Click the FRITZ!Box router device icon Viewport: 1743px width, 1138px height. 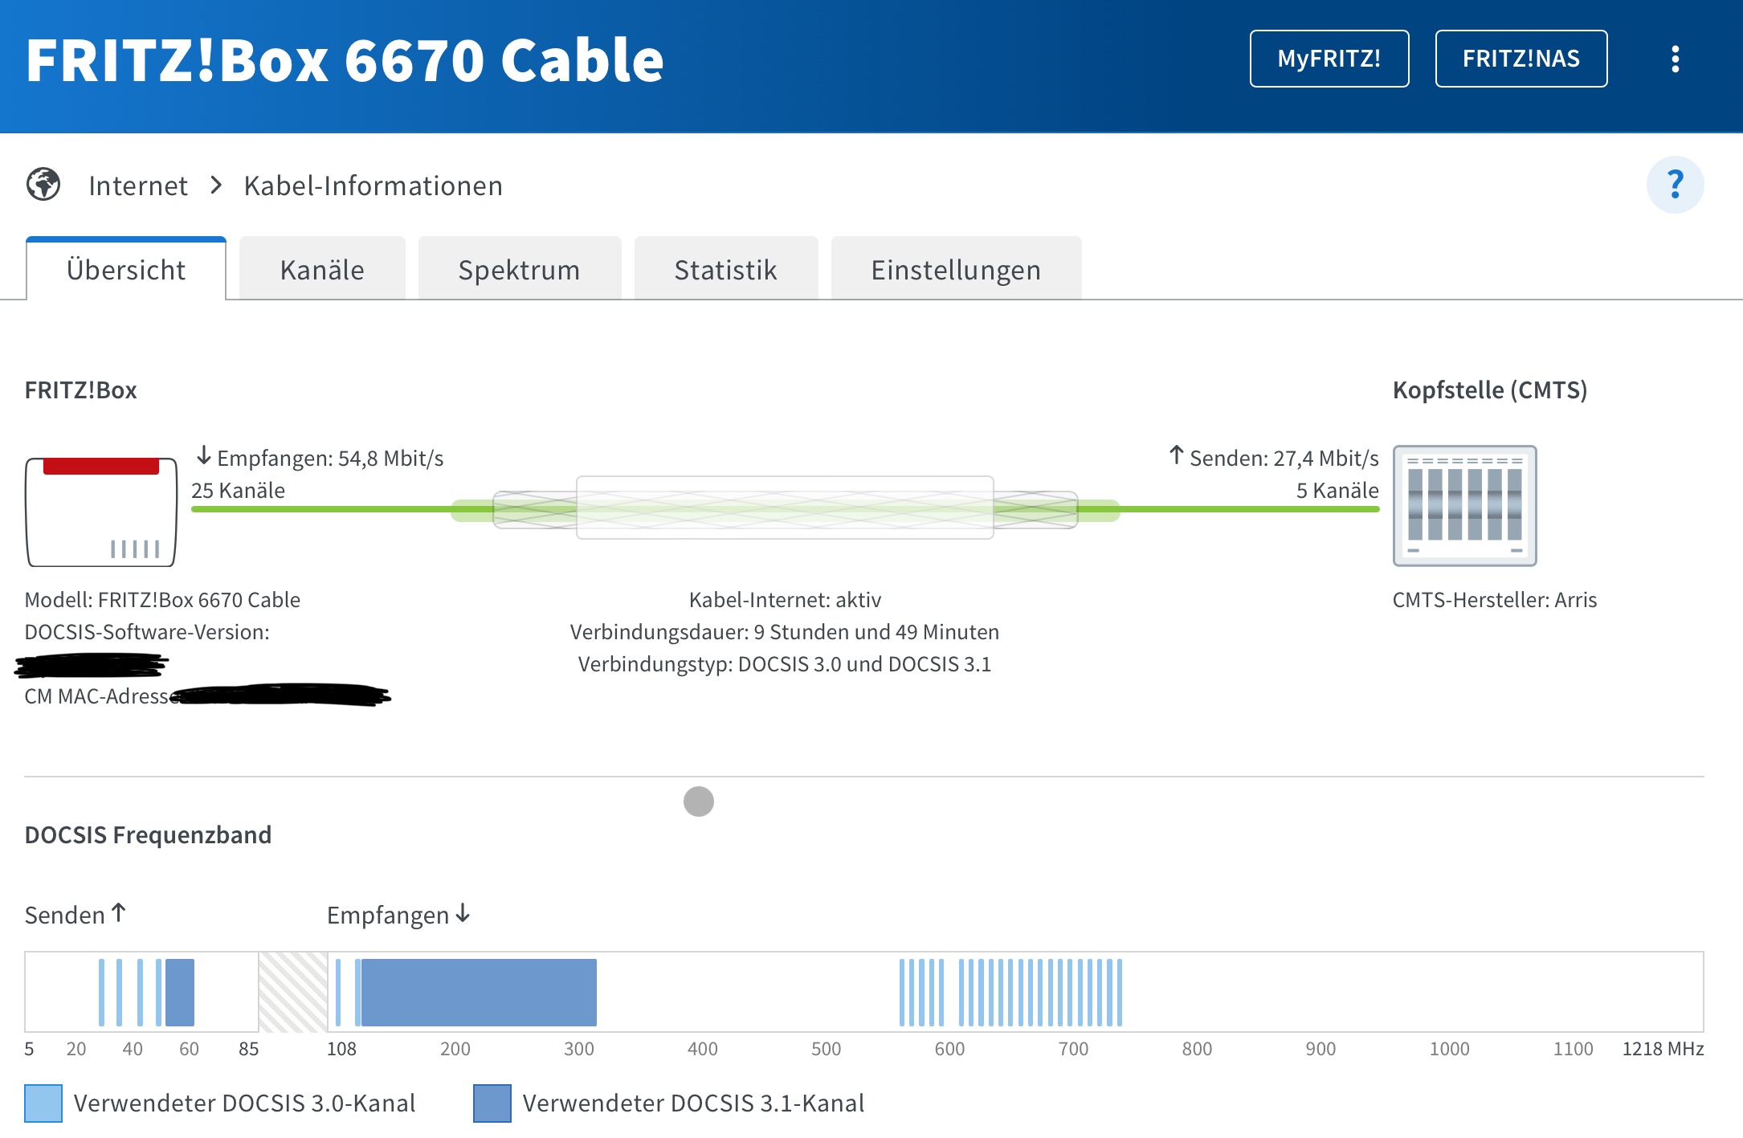[x=101, y=512]
